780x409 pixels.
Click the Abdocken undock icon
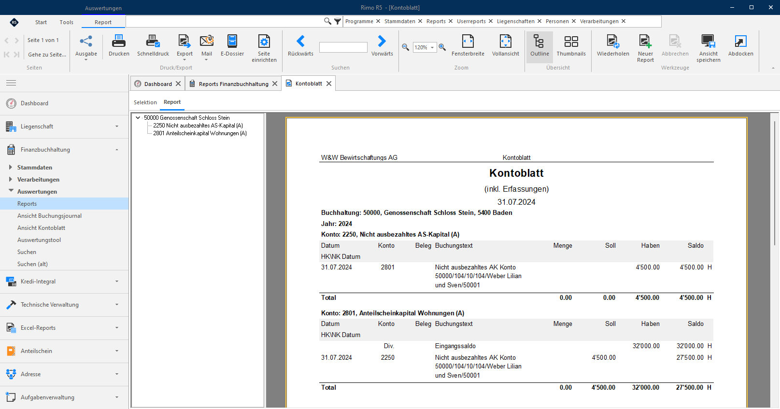(740, 41)
